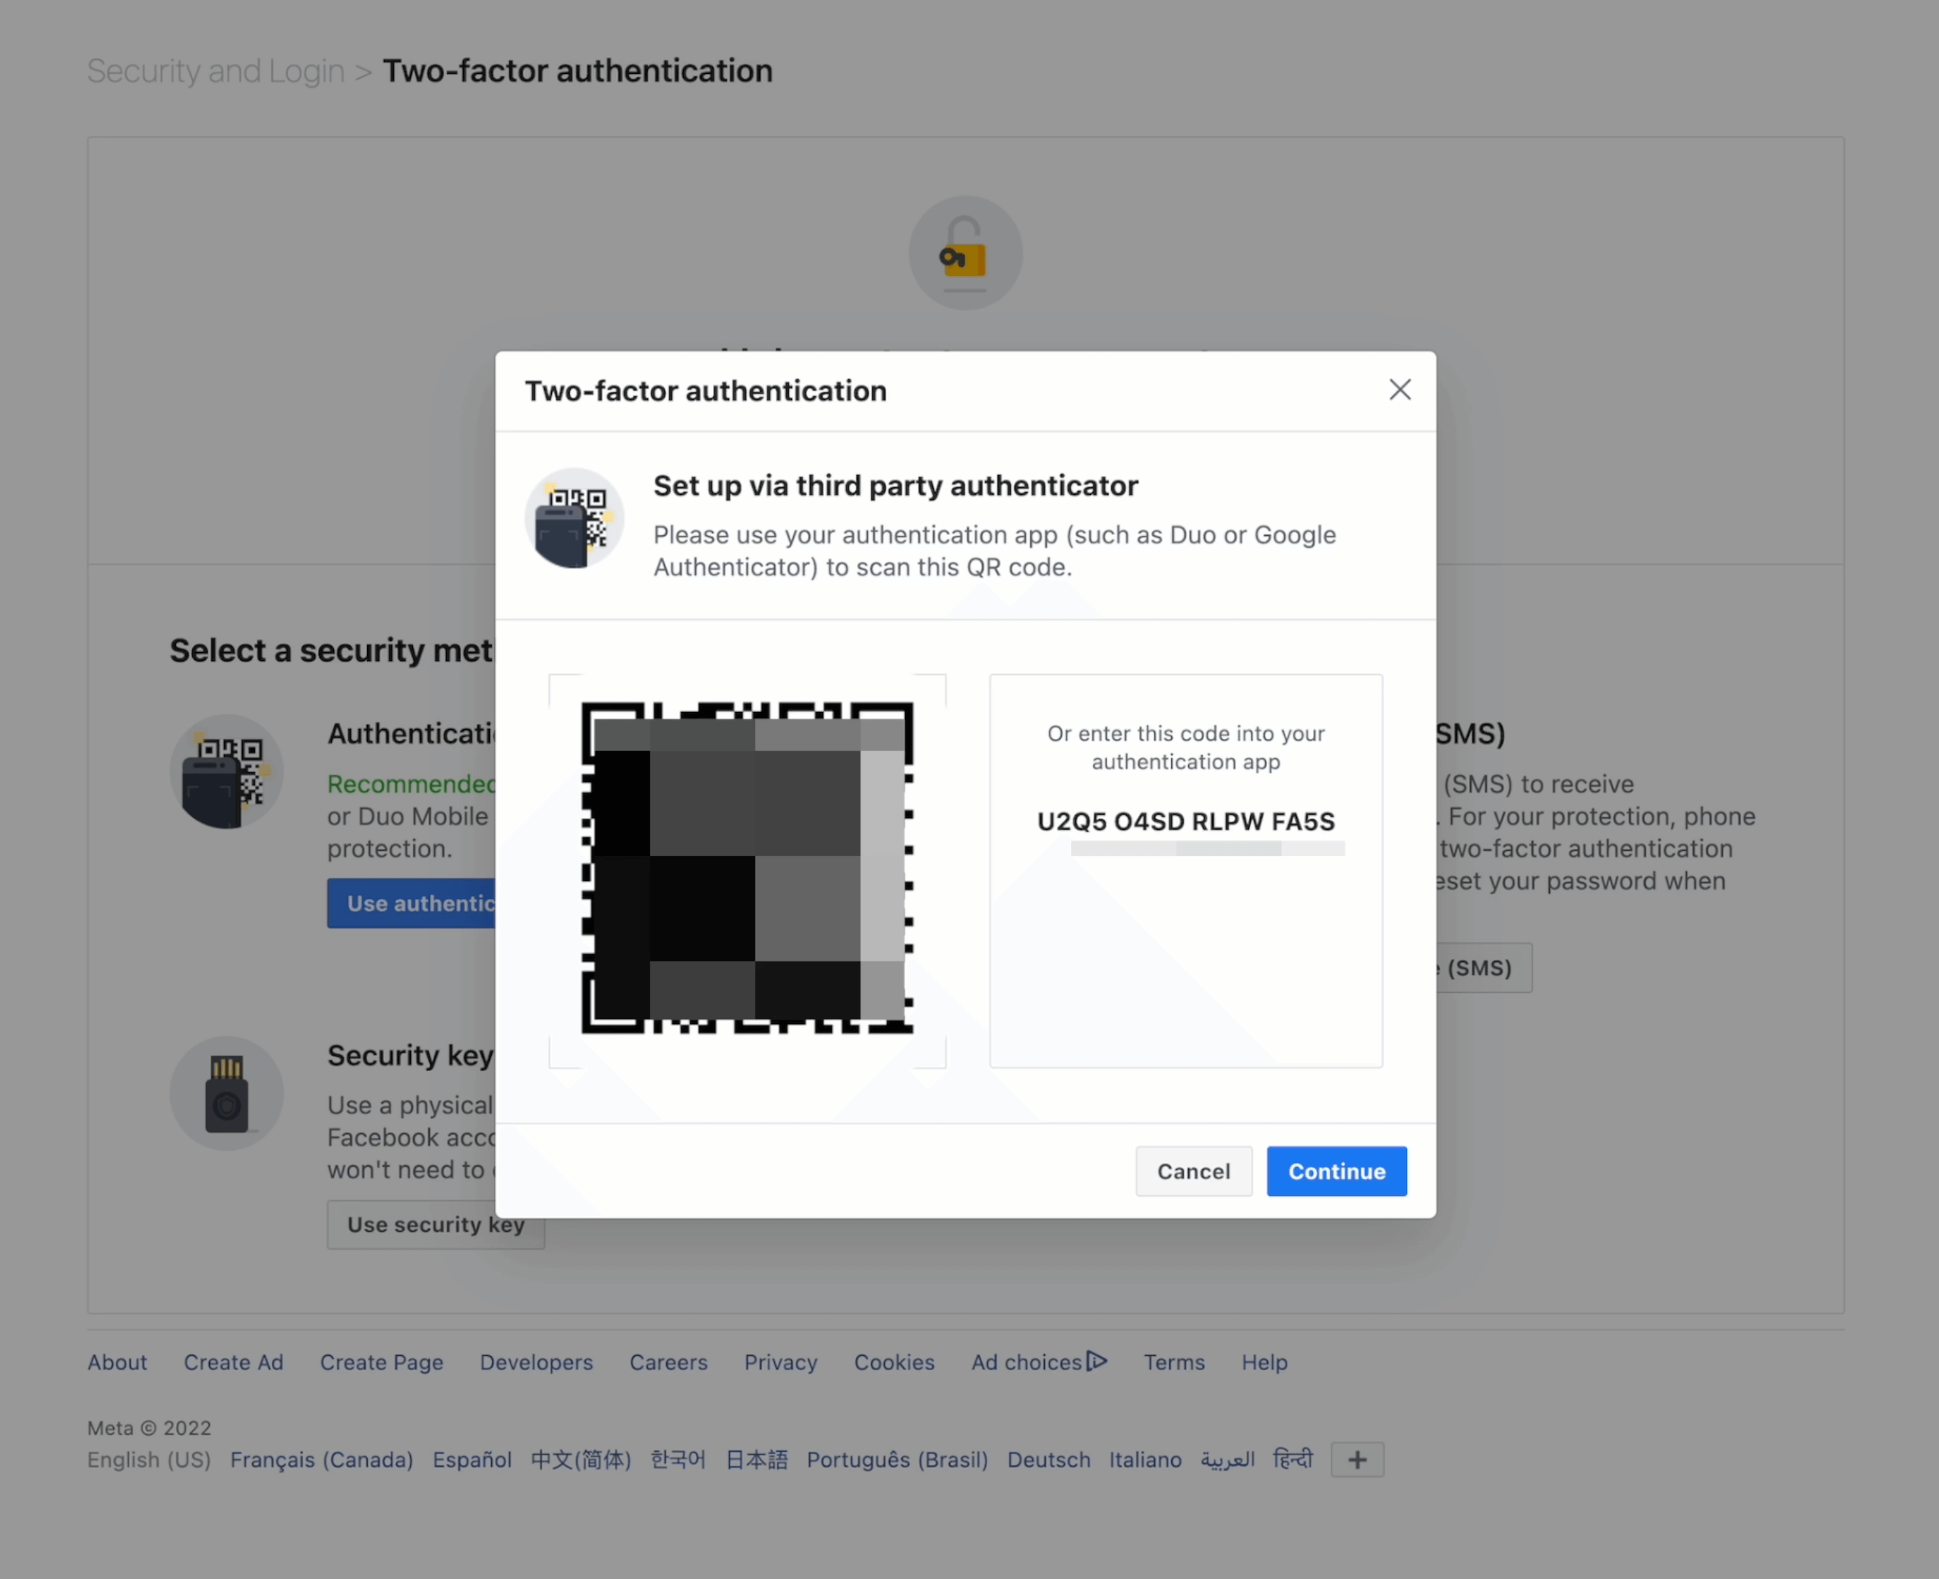Screen dimensions: 1939x1579
Task: Open more languages with the plus button
Action: coord(1357,1459)
